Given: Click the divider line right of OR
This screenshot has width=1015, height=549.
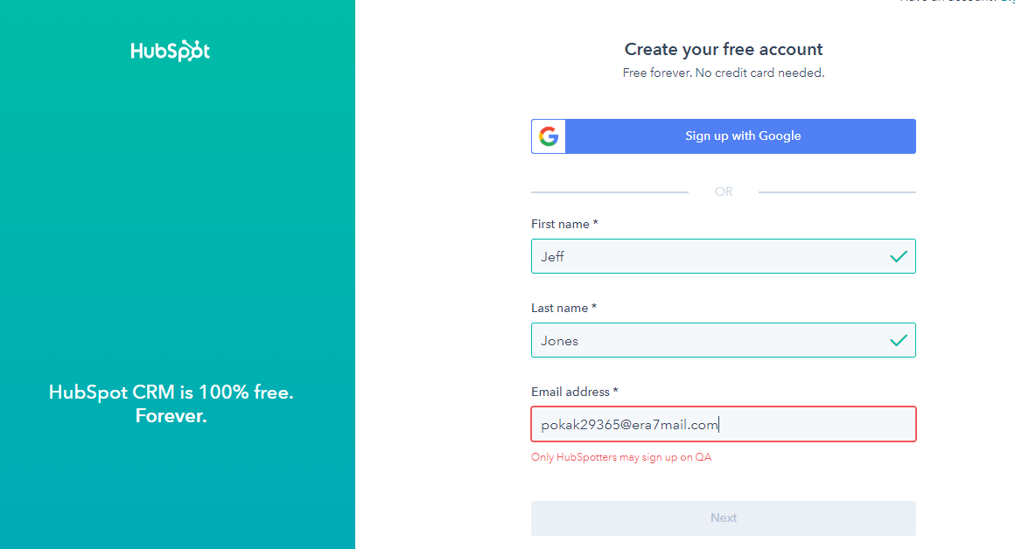Looking at the screenshot, I should click(837, 192).
